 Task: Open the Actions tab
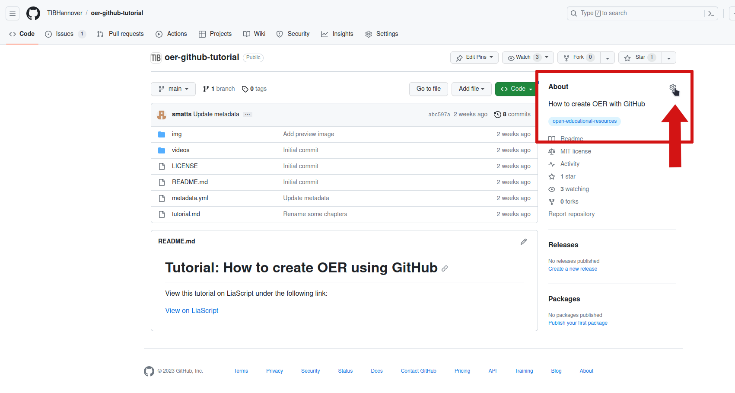[172, 34]
